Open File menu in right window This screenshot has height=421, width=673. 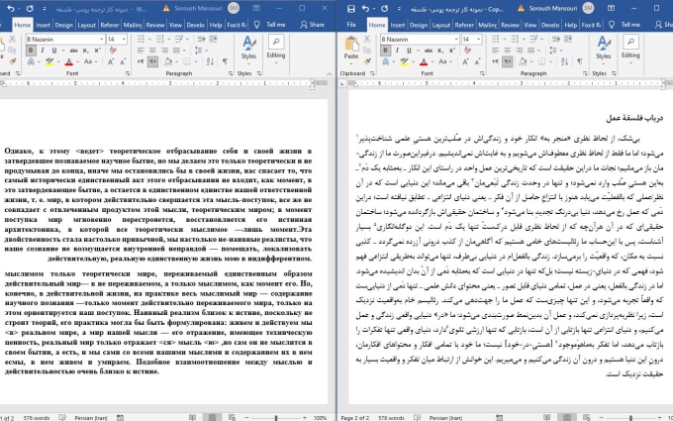pyautogui.click(x=351, y=25)
